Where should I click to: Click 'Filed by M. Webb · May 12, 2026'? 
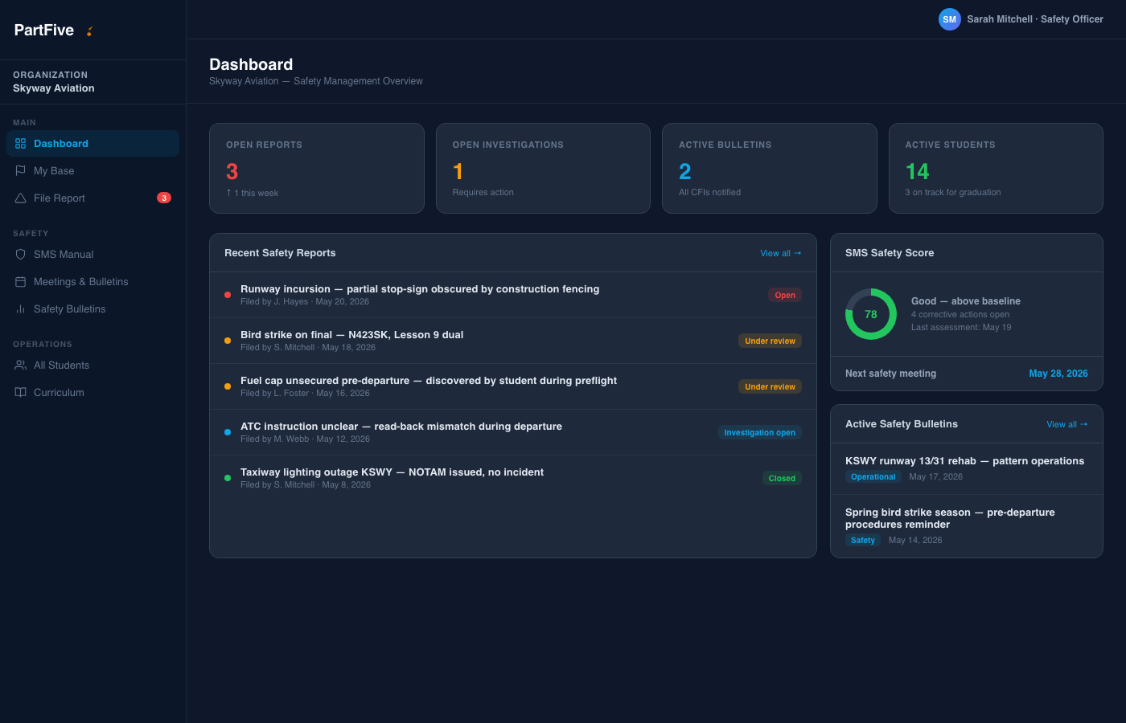(x=306, y=439)
